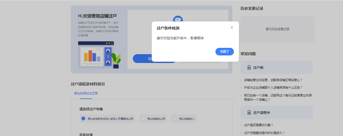Image resolution: width=343 pixels, height=136 pixels.
Task: Click the blue robot icon above the dialog
Action: click(178, 19)
